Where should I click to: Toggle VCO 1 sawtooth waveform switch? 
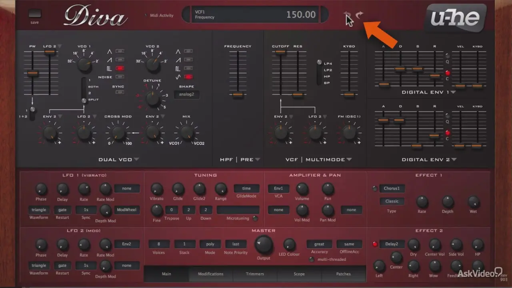120,60
